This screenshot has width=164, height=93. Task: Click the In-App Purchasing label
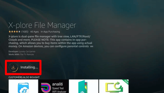pyautogui.click(x=50, y=32)
